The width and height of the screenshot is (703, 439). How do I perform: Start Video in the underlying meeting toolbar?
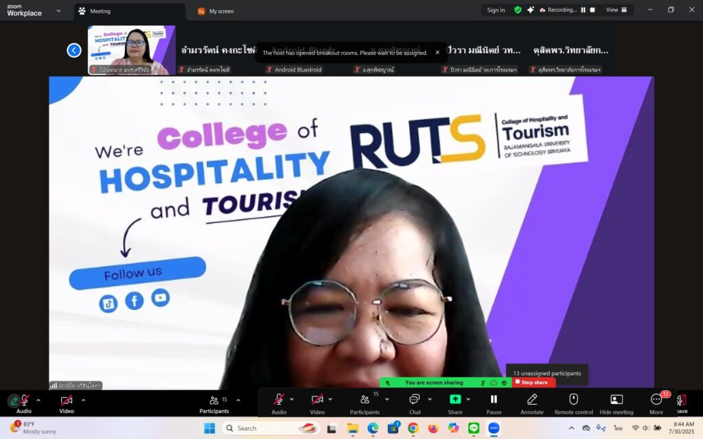67,403
